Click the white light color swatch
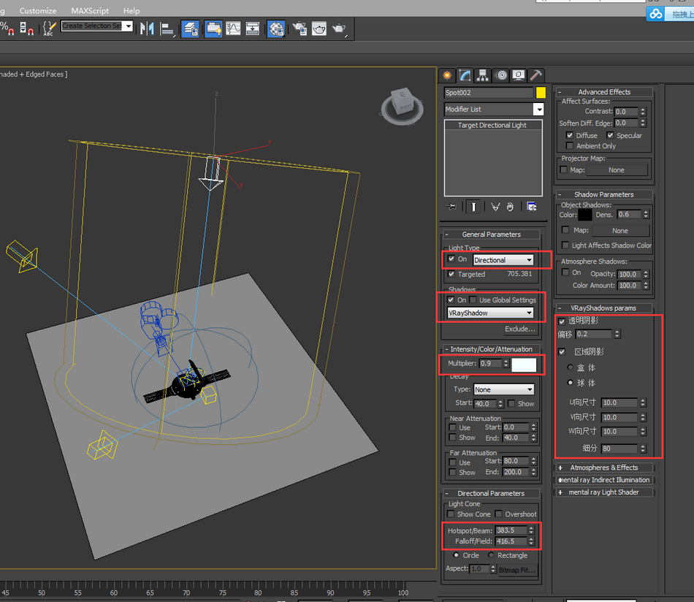Viewport: 694px width, 602px height. click(524, 364)
